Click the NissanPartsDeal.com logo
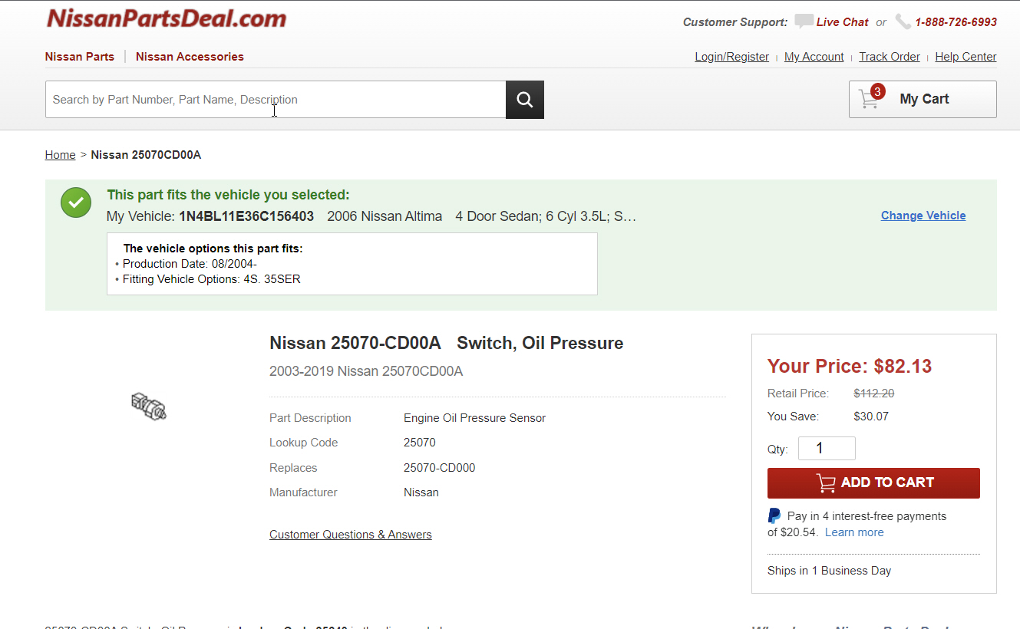 [x=167, y=18]
